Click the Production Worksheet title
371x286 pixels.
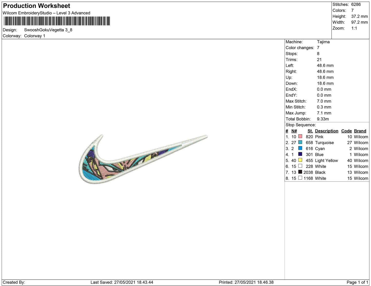click(36, 6)
